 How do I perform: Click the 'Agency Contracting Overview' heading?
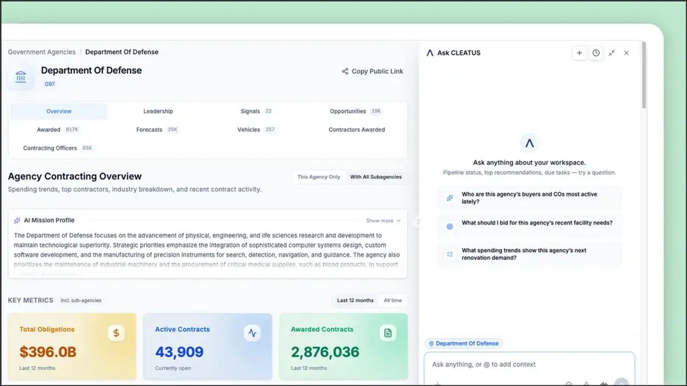[75, 176]
